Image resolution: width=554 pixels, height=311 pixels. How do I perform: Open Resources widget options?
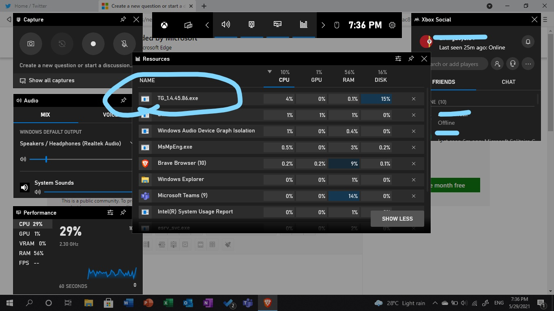click(x=398, y=59)
